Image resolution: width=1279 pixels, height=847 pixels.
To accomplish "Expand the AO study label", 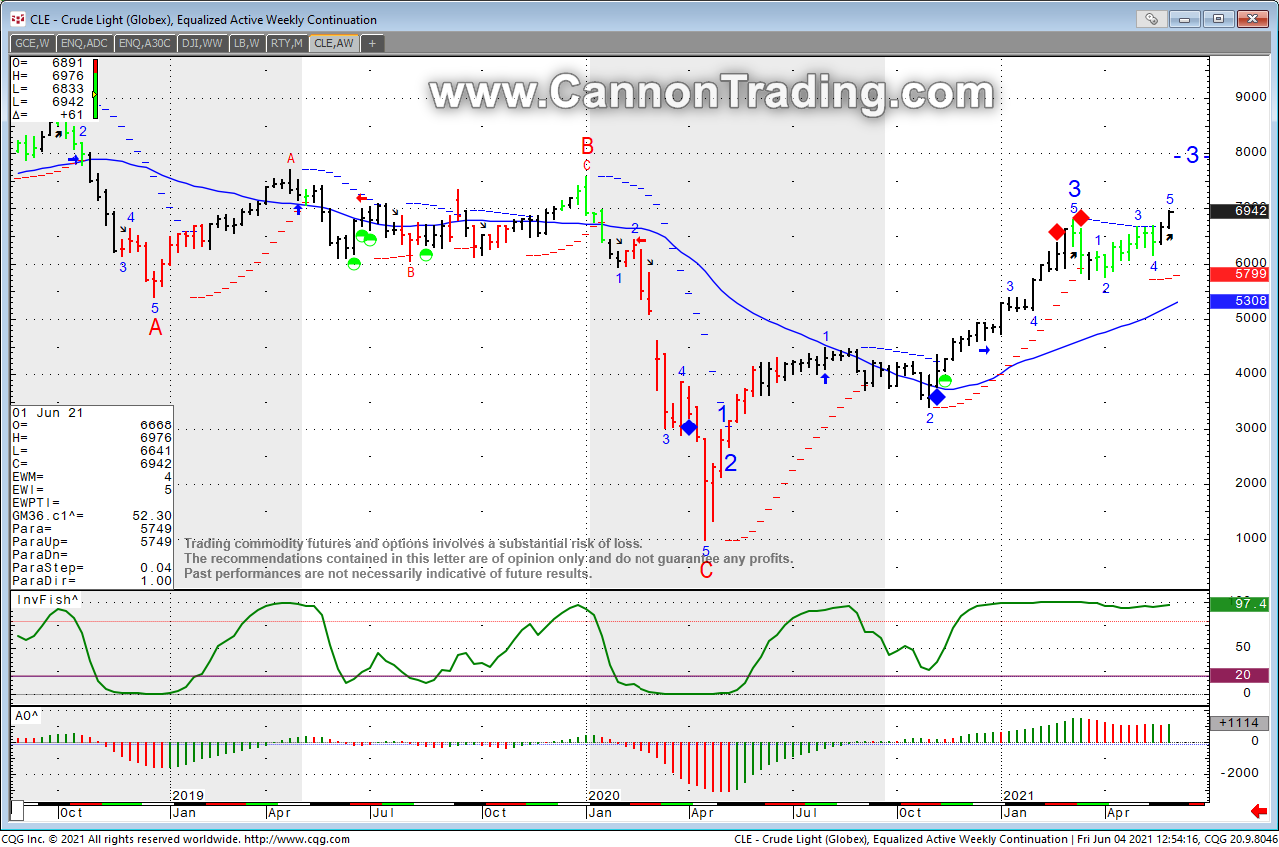I will (27, 716).
